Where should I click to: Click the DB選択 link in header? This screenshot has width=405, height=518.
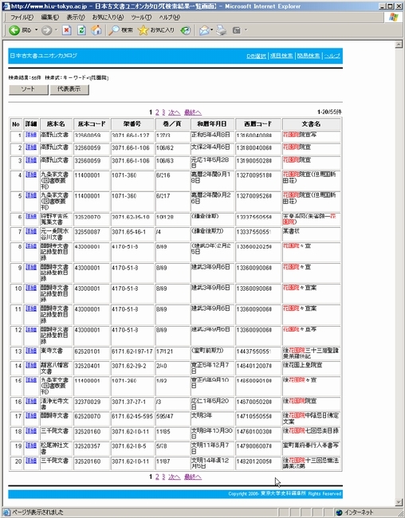point(256,56)
